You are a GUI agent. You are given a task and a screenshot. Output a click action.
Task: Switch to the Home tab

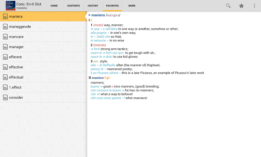click(x=54, y=6)
